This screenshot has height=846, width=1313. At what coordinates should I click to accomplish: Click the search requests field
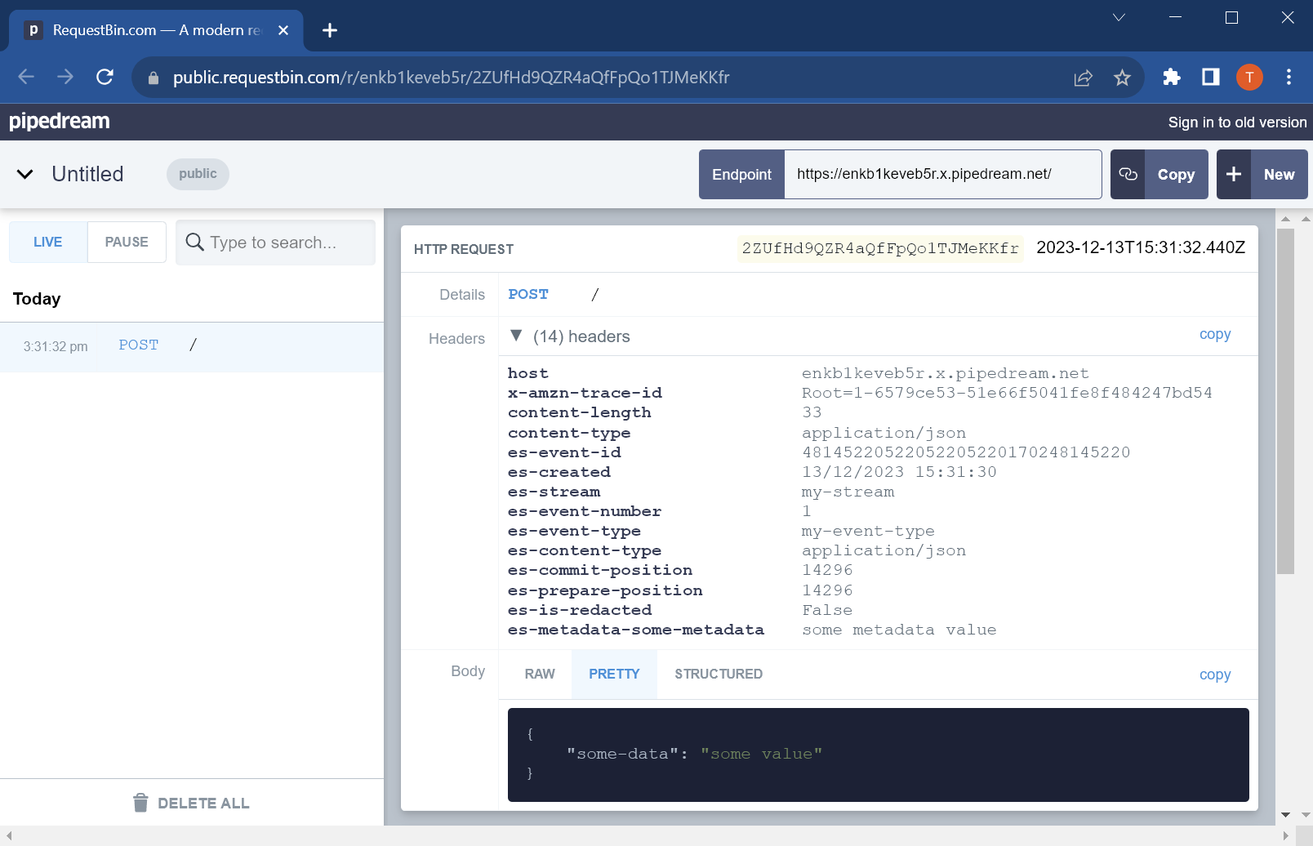click(x=275, y=243)
